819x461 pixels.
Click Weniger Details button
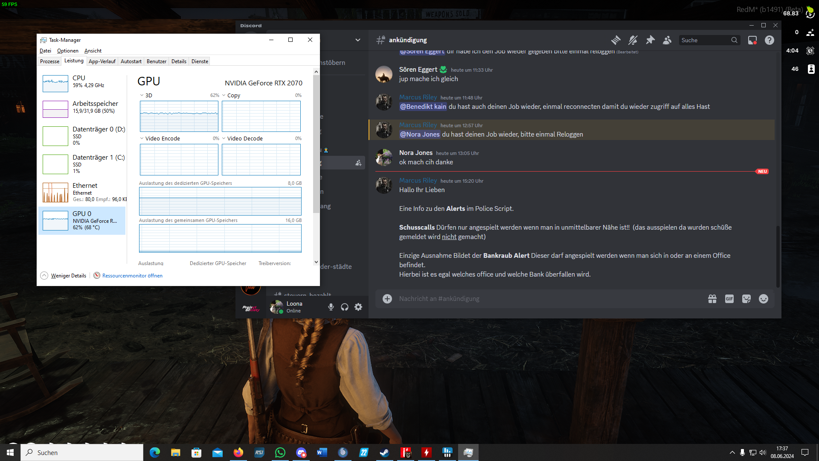pyautogui.click(x=68, y=276)
